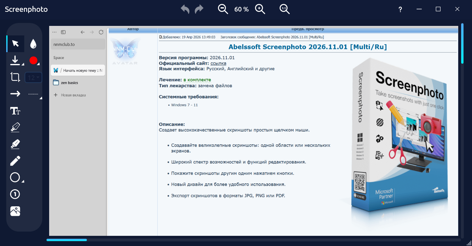Select the outlined highlighter marker tool
Viewport: 472px width, 246px height.
[x=15, y=127]
